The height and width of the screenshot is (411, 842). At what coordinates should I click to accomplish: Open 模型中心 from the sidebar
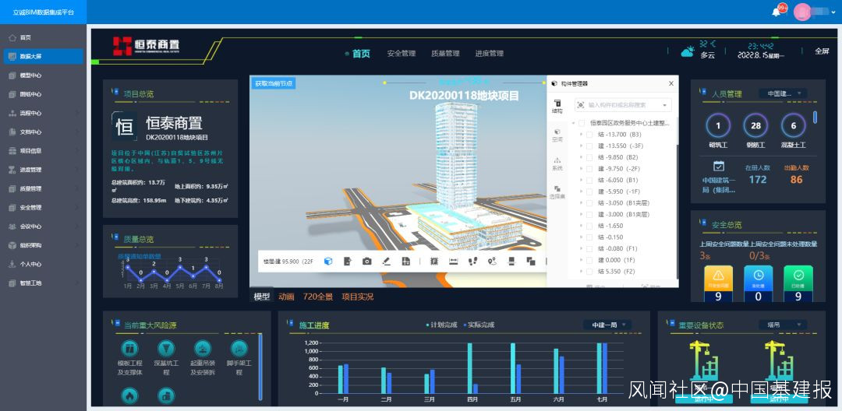tap(43, 76)
